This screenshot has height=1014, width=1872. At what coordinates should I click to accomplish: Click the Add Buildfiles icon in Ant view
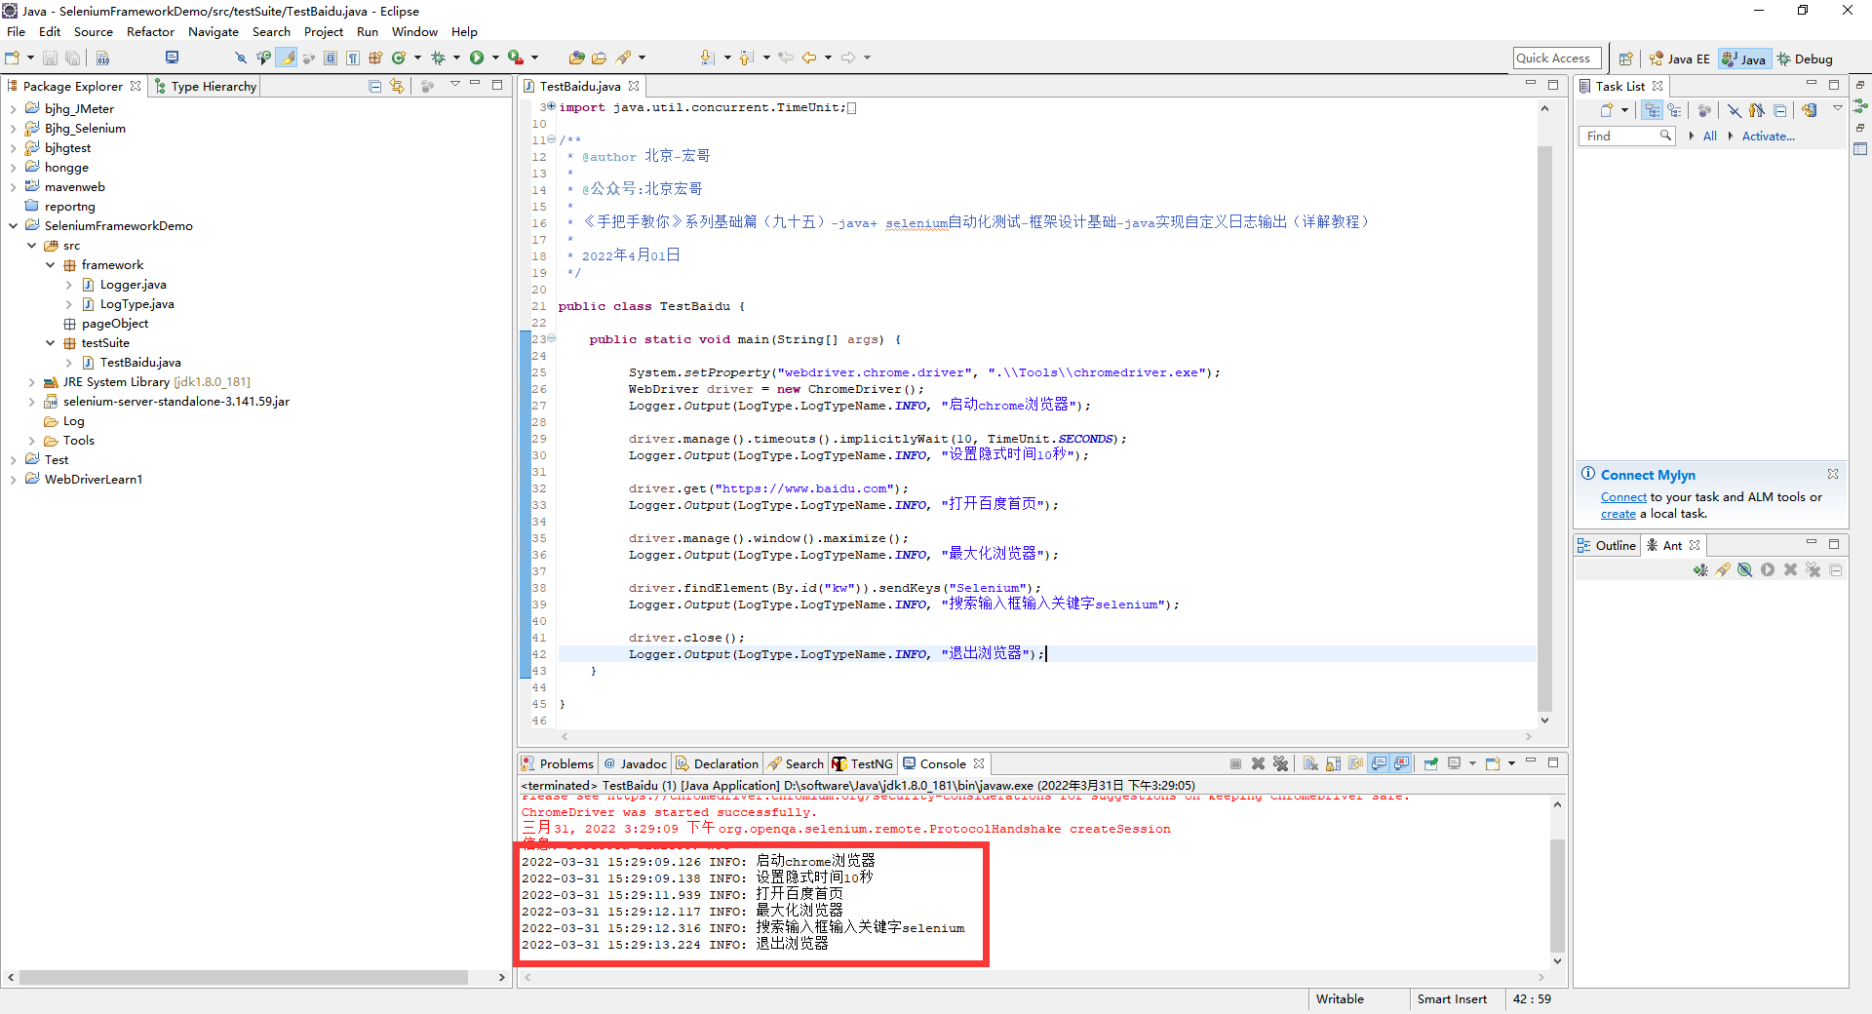[x=1700, y=569]
